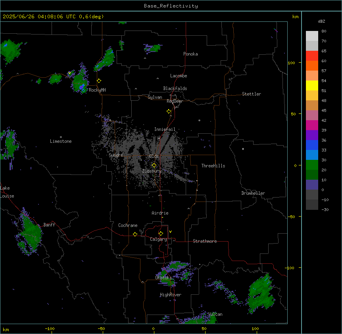Select the yellow diamond marker above Didsbury
Screen dimensions: 342x334
coord(154,165)
